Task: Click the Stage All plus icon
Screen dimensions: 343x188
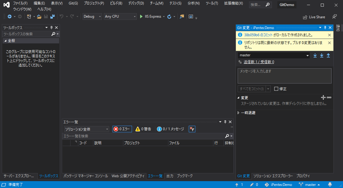Action: coord(323,98)
